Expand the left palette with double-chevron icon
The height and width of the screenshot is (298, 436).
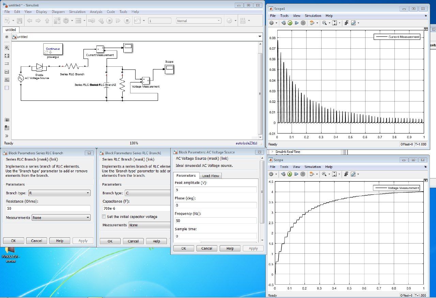pos(7,136)
